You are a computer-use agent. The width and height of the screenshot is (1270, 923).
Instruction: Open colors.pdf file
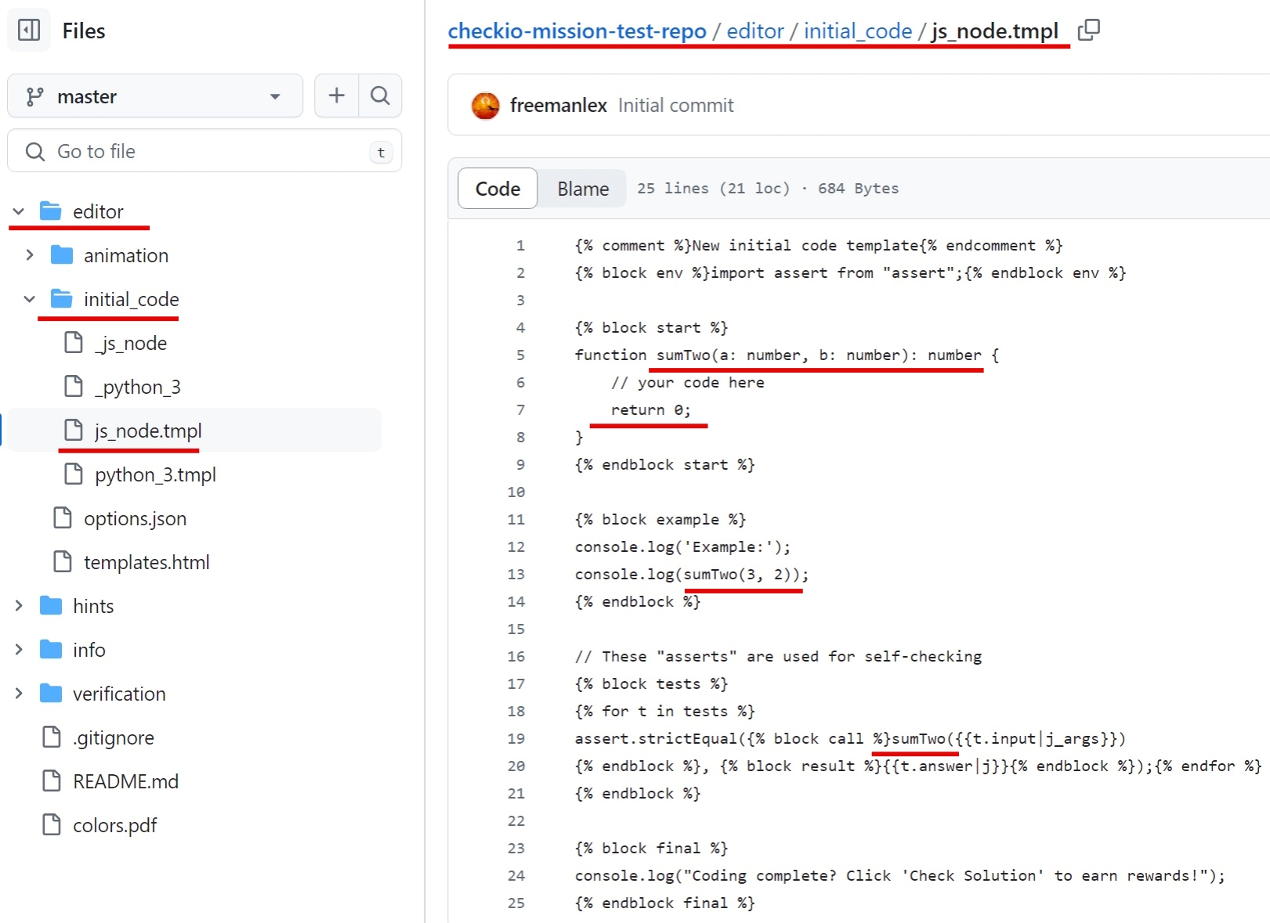pyautogui.click(x=114, y=825)
